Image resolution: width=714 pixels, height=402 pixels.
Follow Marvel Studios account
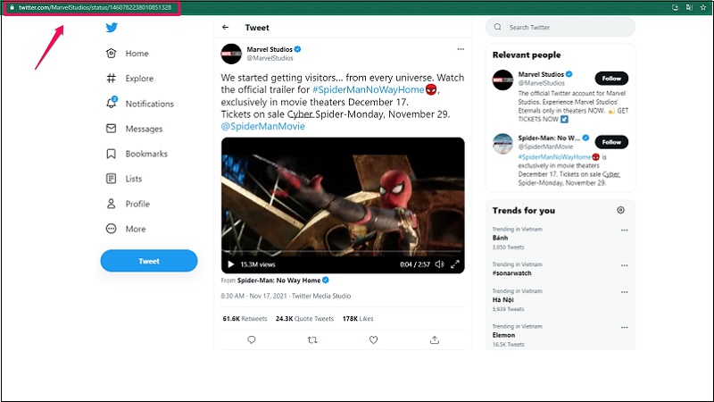tap(611, 79)
